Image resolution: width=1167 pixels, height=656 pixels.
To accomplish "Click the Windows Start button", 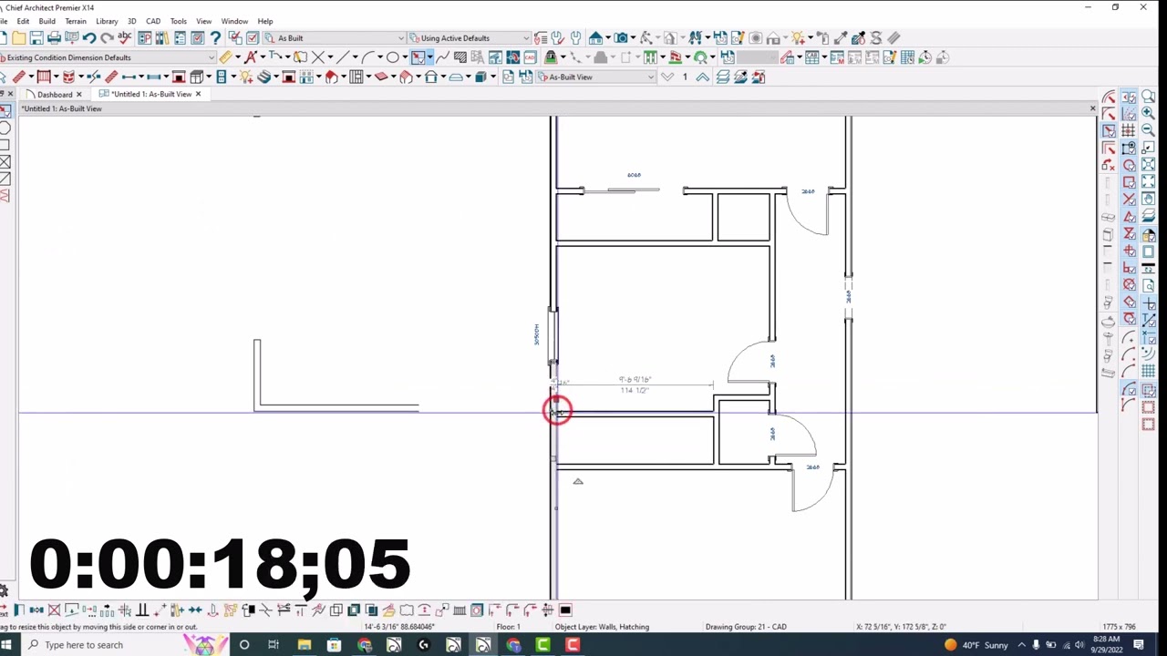I will 6,645.
